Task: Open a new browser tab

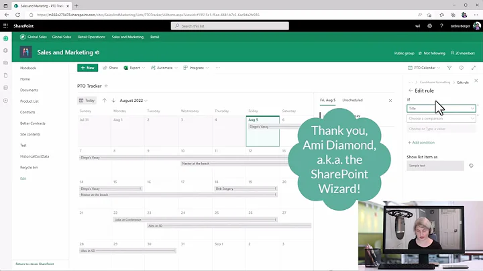Action: [x=76, y=5]
